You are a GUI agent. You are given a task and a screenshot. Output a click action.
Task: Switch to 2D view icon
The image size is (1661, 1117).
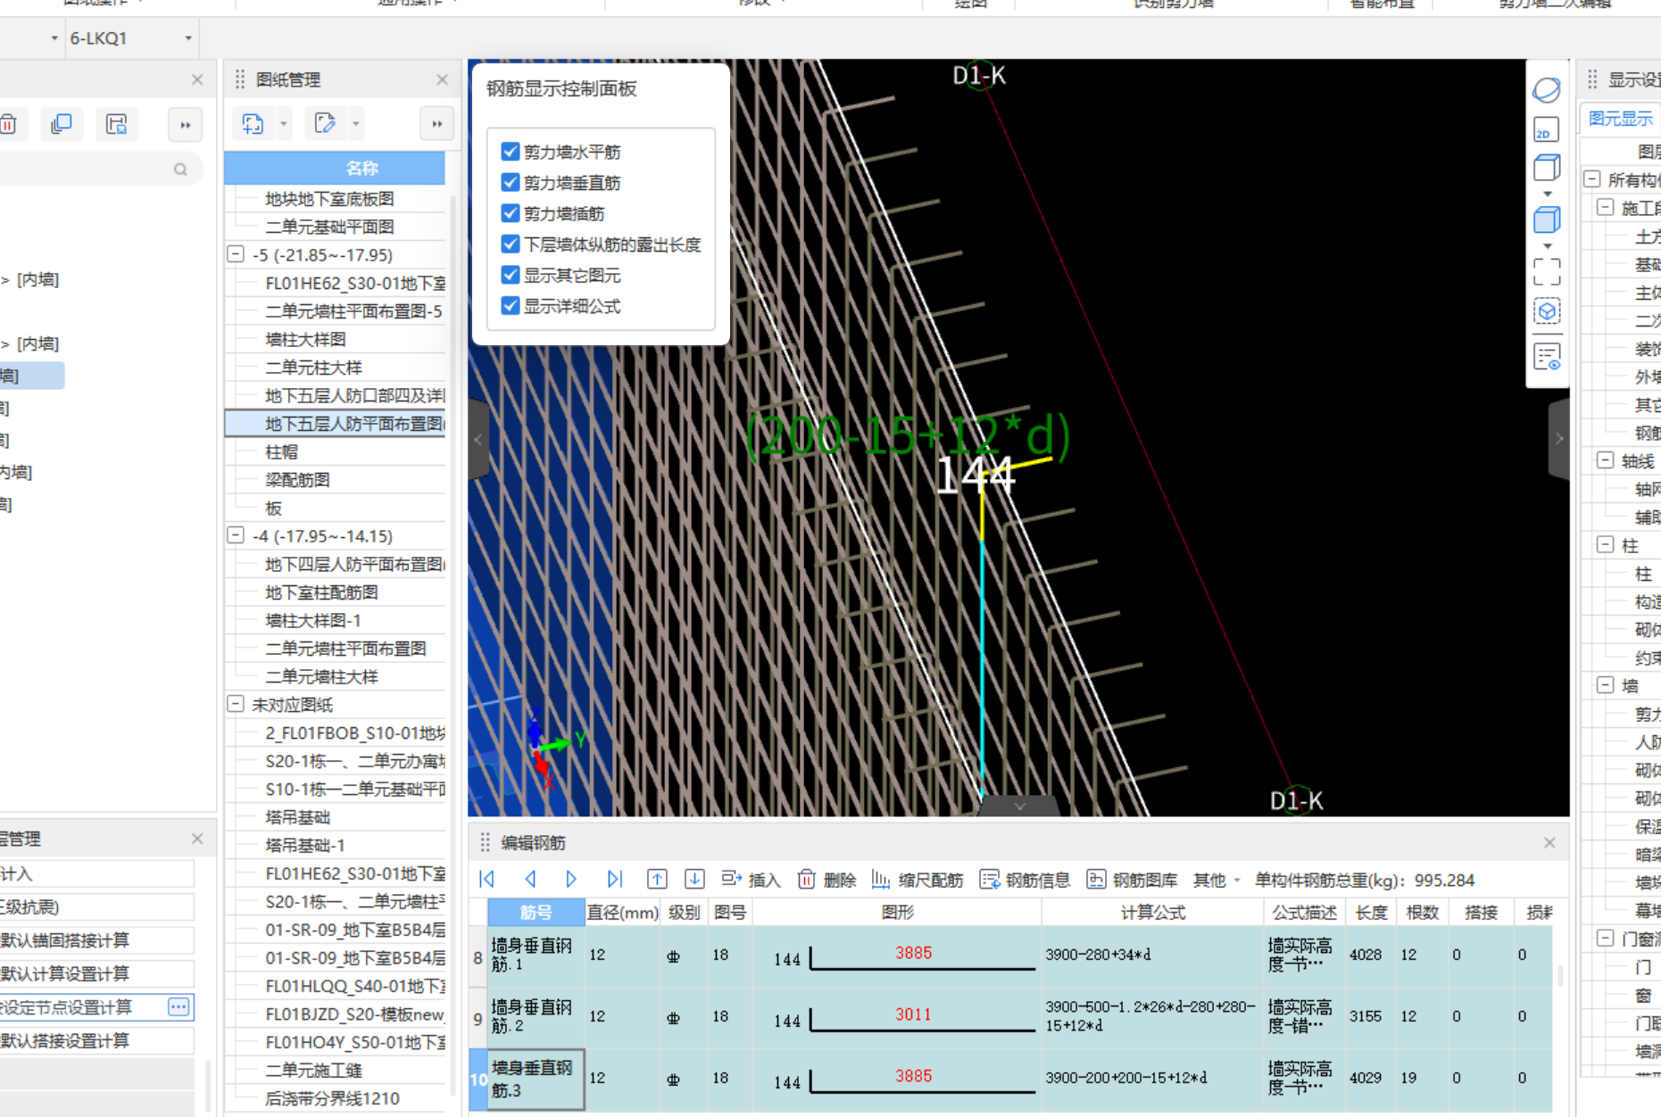tap(1547, 129)
